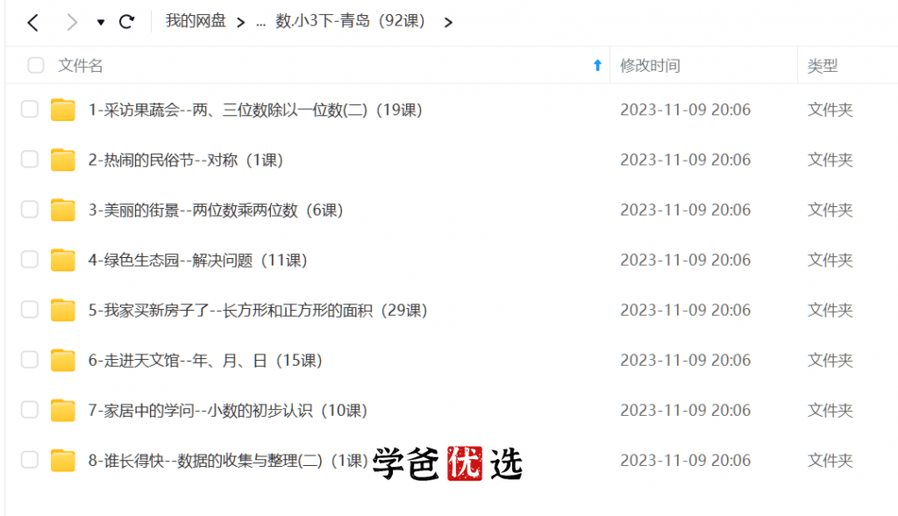Open the navigation history dropdown triangle

tap(101, 22)
